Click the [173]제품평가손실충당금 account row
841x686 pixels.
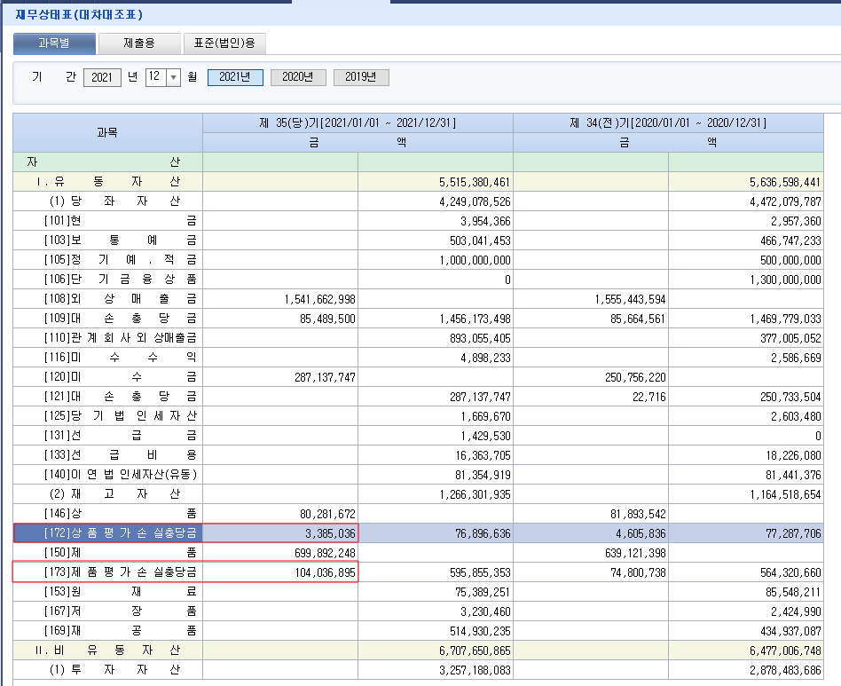(x=108, y=572)
